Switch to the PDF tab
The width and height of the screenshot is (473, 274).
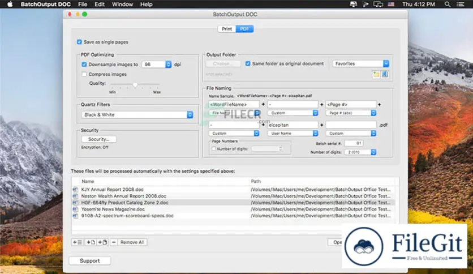(x=244, y=29)
